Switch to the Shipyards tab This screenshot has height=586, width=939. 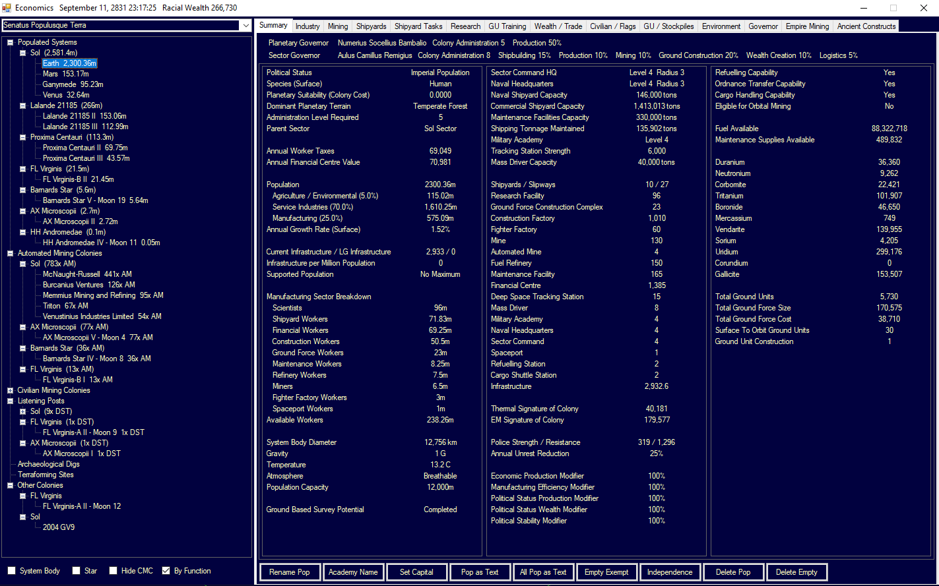pos(372,26)
